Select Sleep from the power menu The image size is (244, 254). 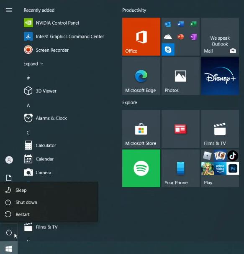[x=49, y=190]
